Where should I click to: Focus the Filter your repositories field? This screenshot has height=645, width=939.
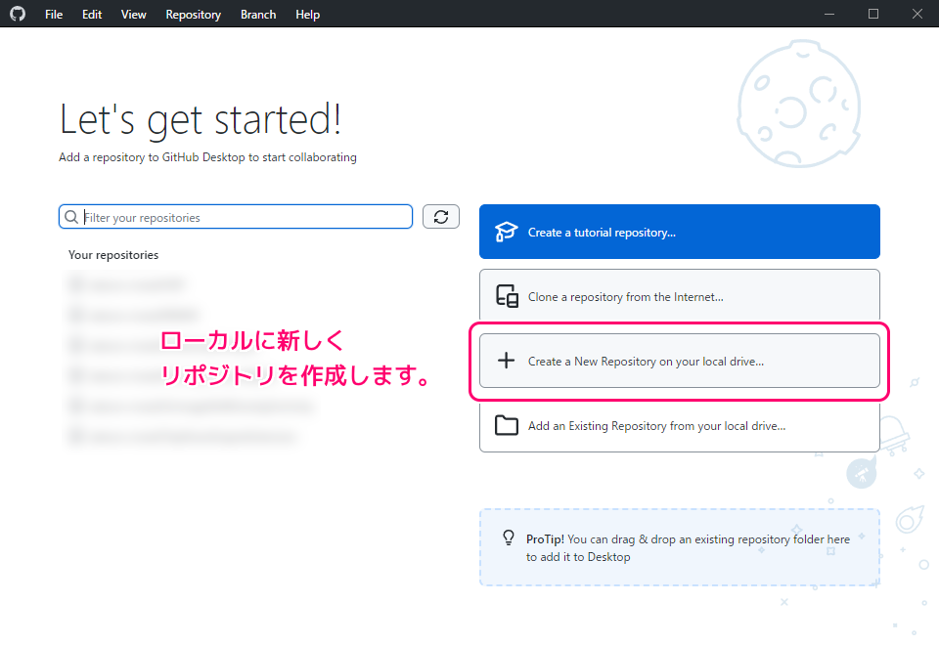point(236,217)
